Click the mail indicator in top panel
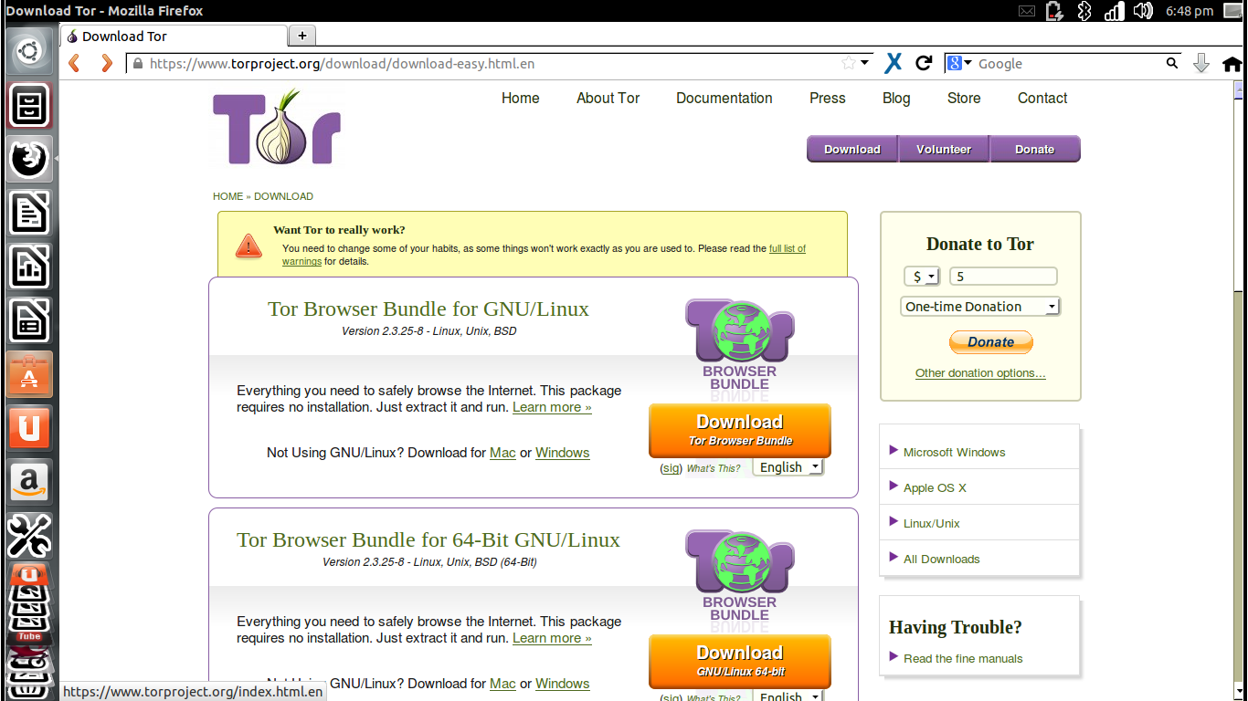Image resolution: width=1248 pixels, height=701 pixels. [1027, 11]
